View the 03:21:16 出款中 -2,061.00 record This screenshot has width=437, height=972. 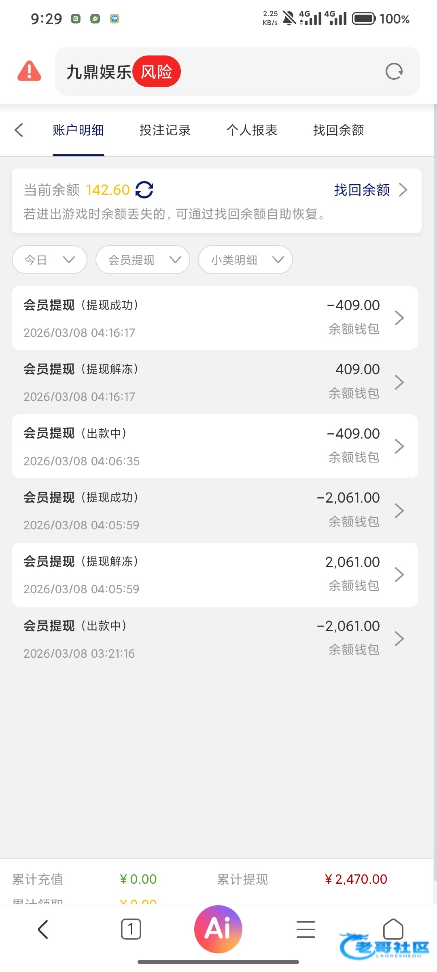pos(215,639)
